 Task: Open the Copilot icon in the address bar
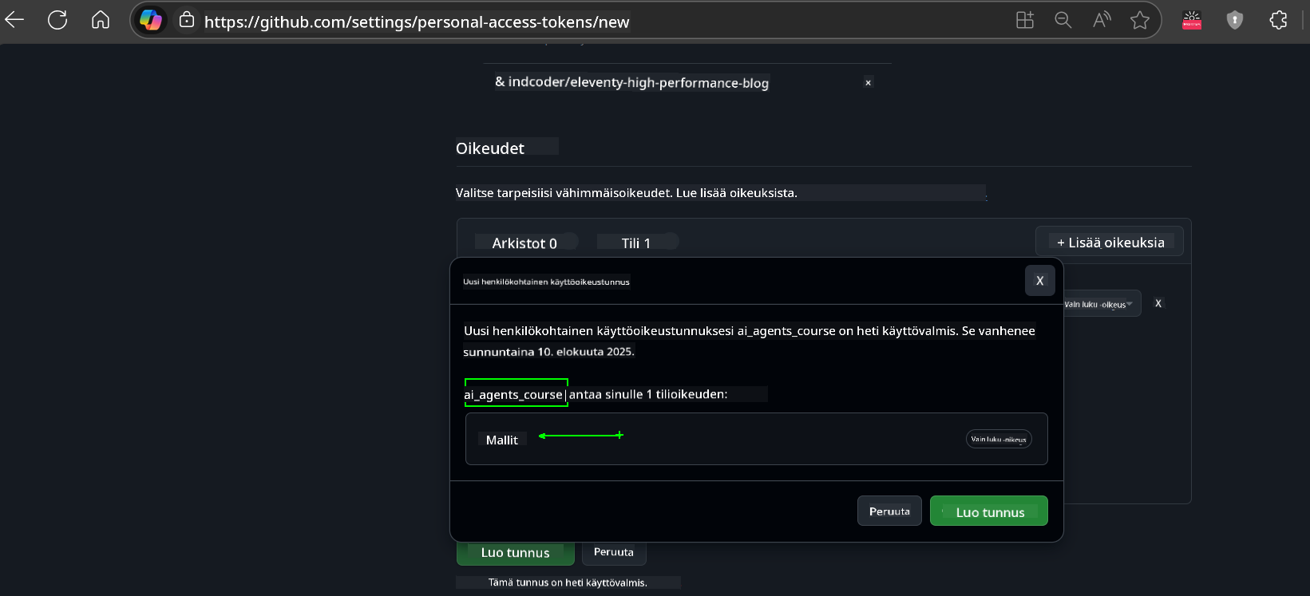point(151,21)
